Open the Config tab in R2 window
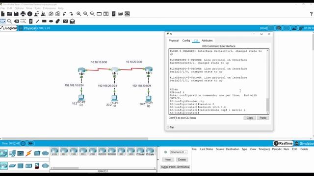The image size is (314, 176). 186,41
